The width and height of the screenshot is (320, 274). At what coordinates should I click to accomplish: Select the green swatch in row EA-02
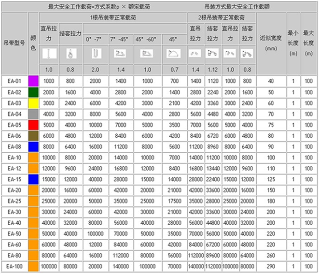33,92
